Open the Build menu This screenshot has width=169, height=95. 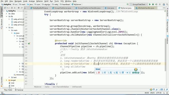46,1
